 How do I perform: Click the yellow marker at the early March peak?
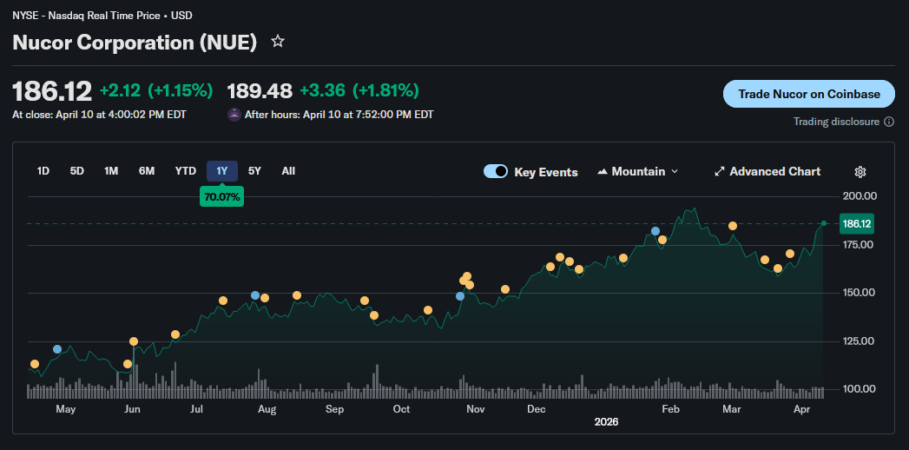pyautogui.click(x=733, y=226)
